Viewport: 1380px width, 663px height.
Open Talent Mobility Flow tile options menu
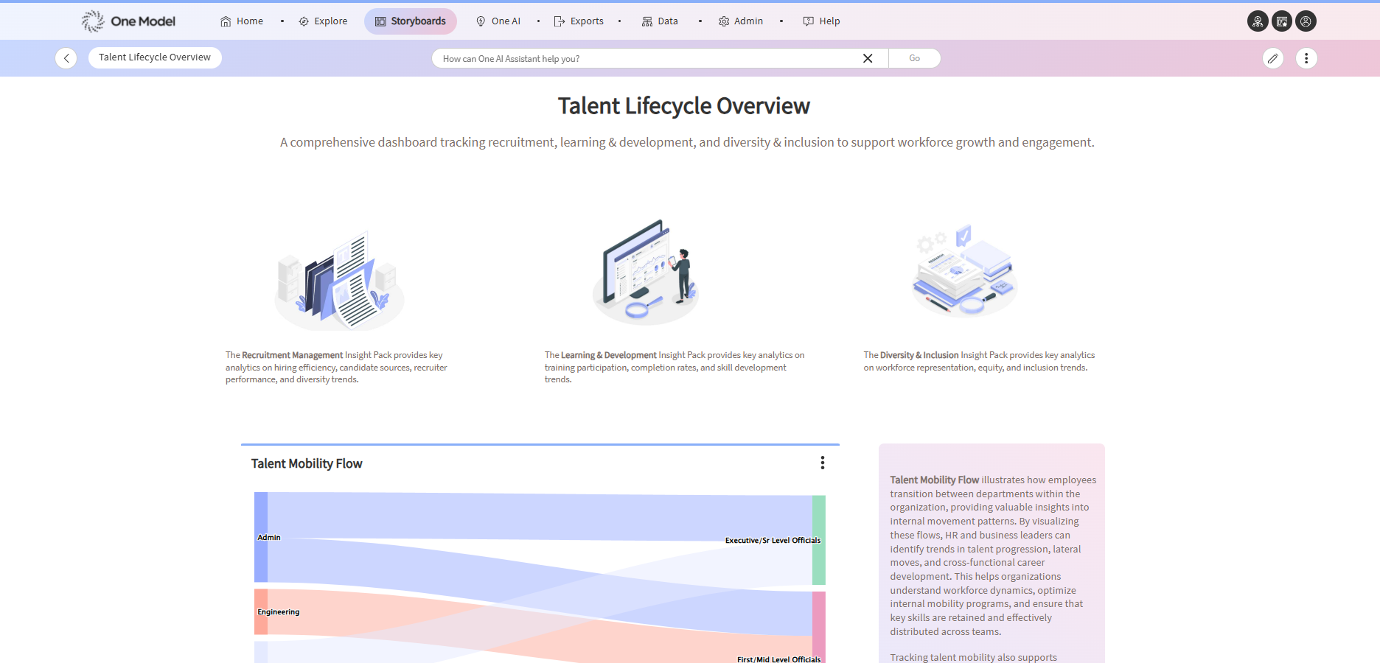tap(822, 463)
